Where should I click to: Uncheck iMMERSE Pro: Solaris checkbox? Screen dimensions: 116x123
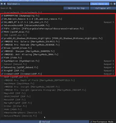tap(2, 41)
